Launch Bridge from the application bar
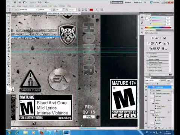Image resolution: width=180 pixels, height=135 pixels. 15,2
